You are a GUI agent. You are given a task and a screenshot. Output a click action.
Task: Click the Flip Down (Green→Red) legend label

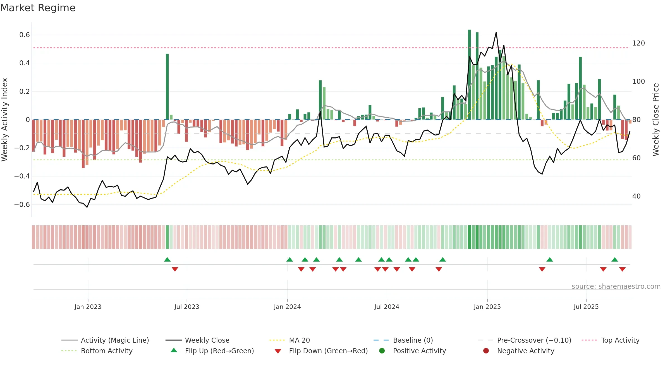(x=328, y=351)
